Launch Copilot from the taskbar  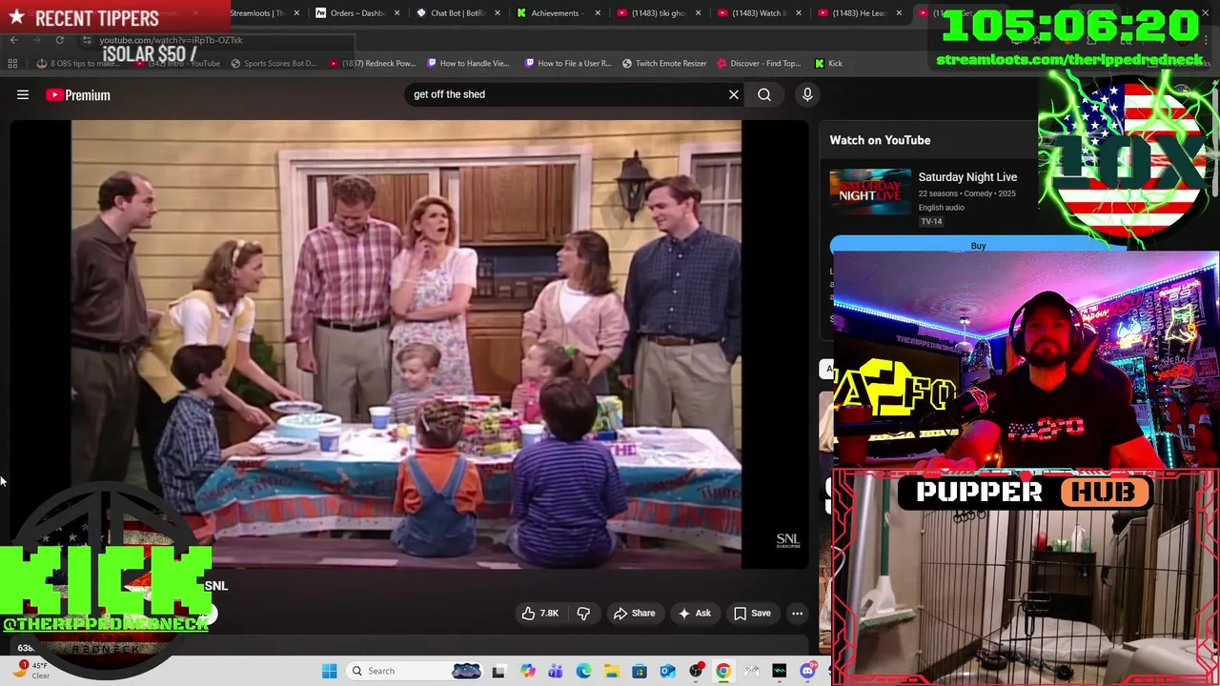click(527, 671)
